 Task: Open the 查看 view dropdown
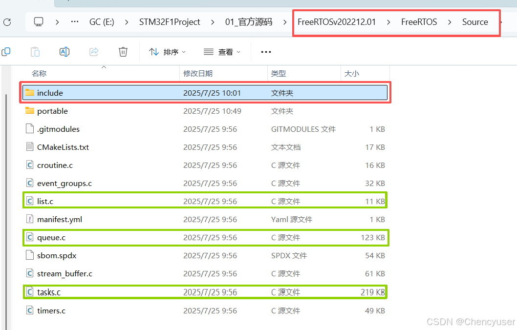click(222, 52)
